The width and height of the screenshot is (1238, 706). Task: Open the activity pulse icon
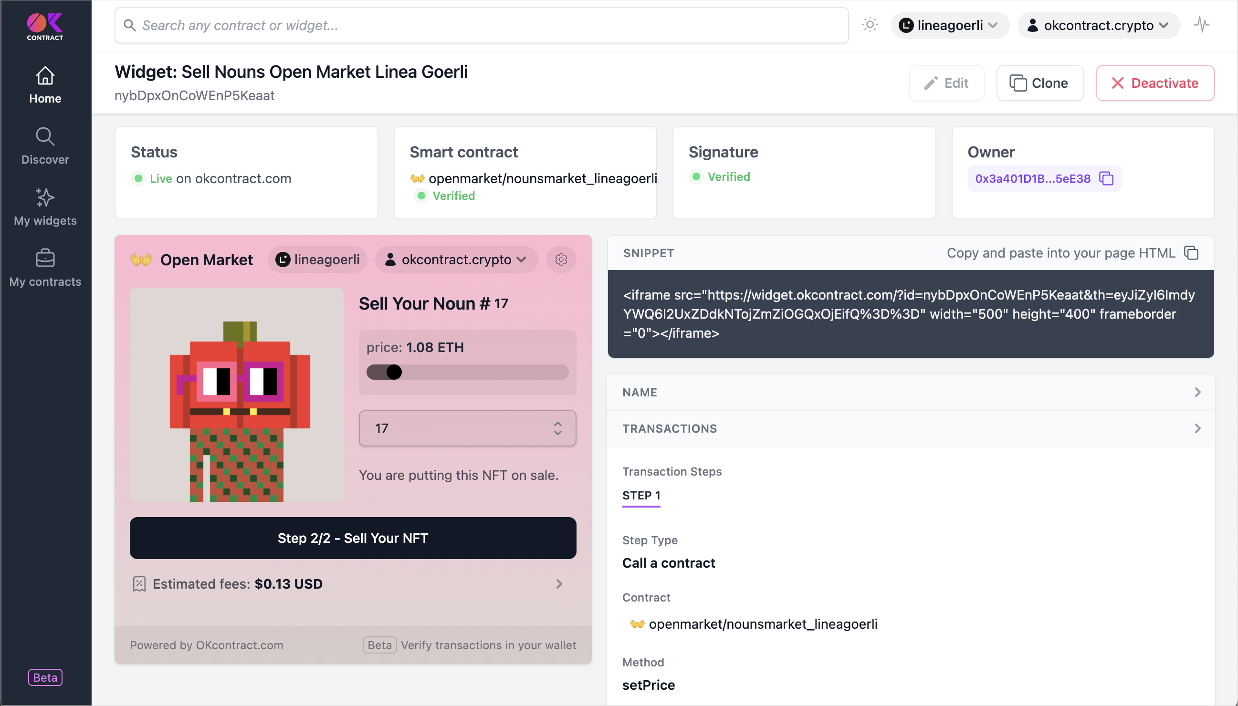click(x=1202, y=25)
